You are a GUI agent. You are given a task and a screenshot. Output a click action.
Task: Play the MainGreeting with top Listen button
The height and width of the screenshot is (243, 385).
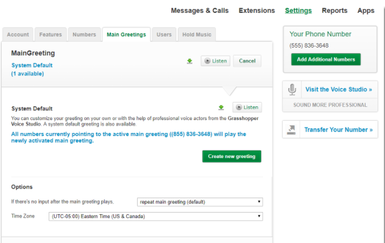[x=215, y=61]
